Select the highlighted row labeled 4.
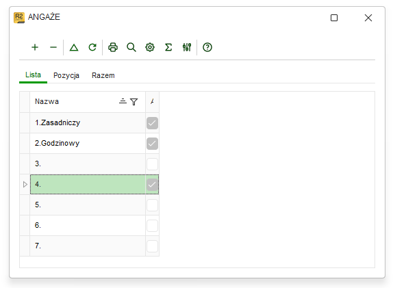 pos(88,185)
